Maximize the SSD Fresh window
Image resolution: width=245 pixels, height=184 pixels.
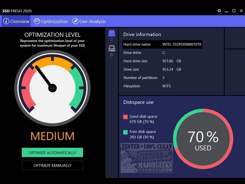click(234, 11)
